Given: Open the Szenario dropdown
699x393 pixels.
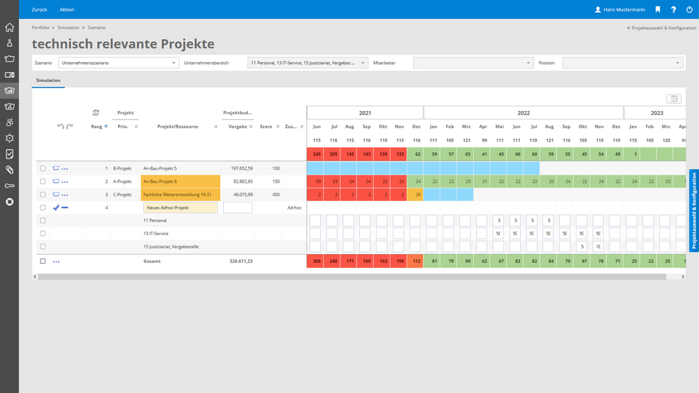Looking at the screenshot, I should pos(119,63).
